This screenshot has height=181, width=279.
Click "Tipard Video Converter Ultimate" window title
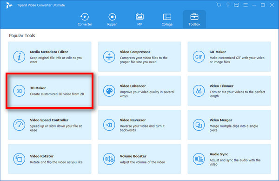point(41,5)
